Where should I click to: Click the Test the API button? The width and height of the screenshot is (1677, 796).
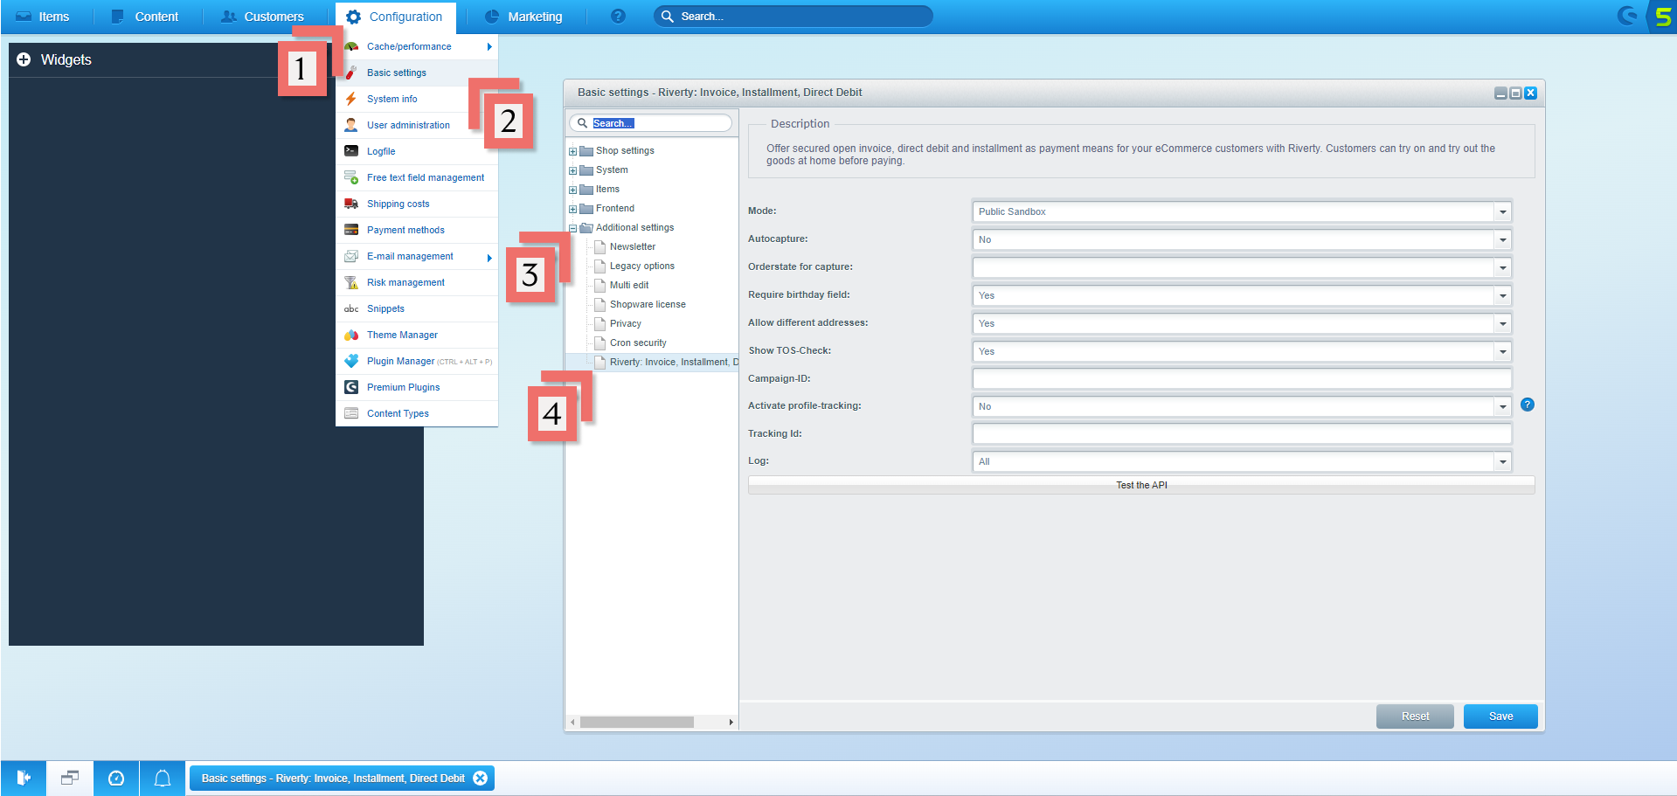click(x=1140, y=485)
